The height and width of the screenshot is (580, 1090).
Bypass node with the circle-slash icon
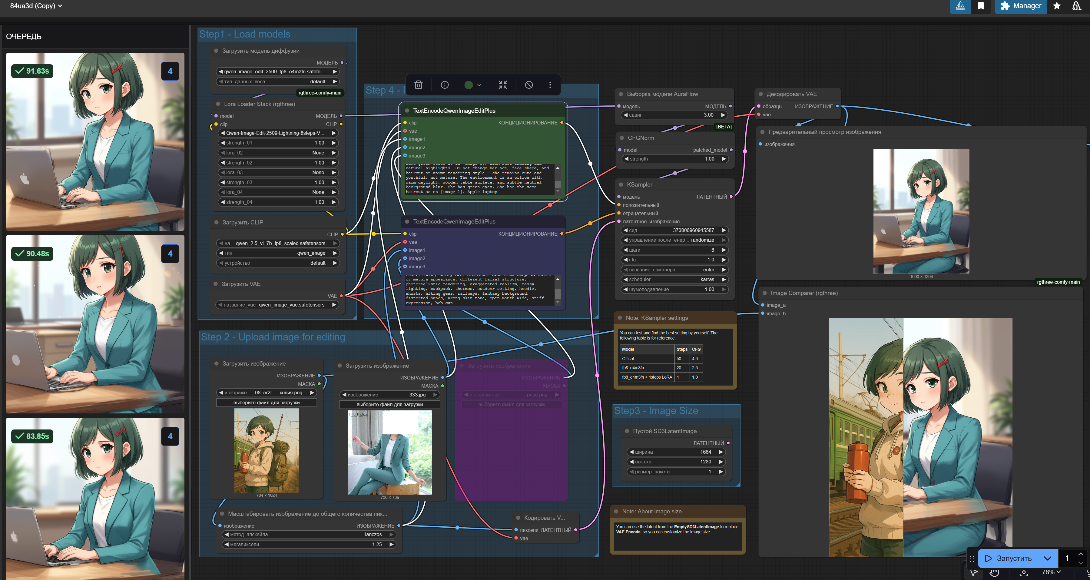click(528, 85)
